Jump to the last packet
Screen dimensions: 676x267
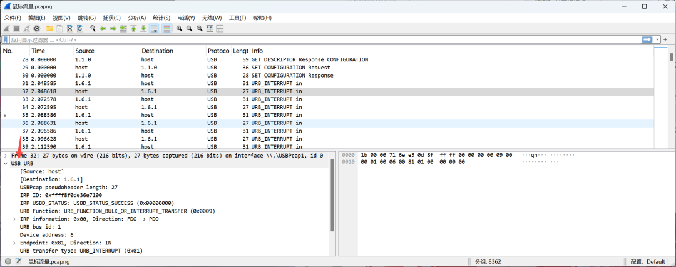point(143,28)
